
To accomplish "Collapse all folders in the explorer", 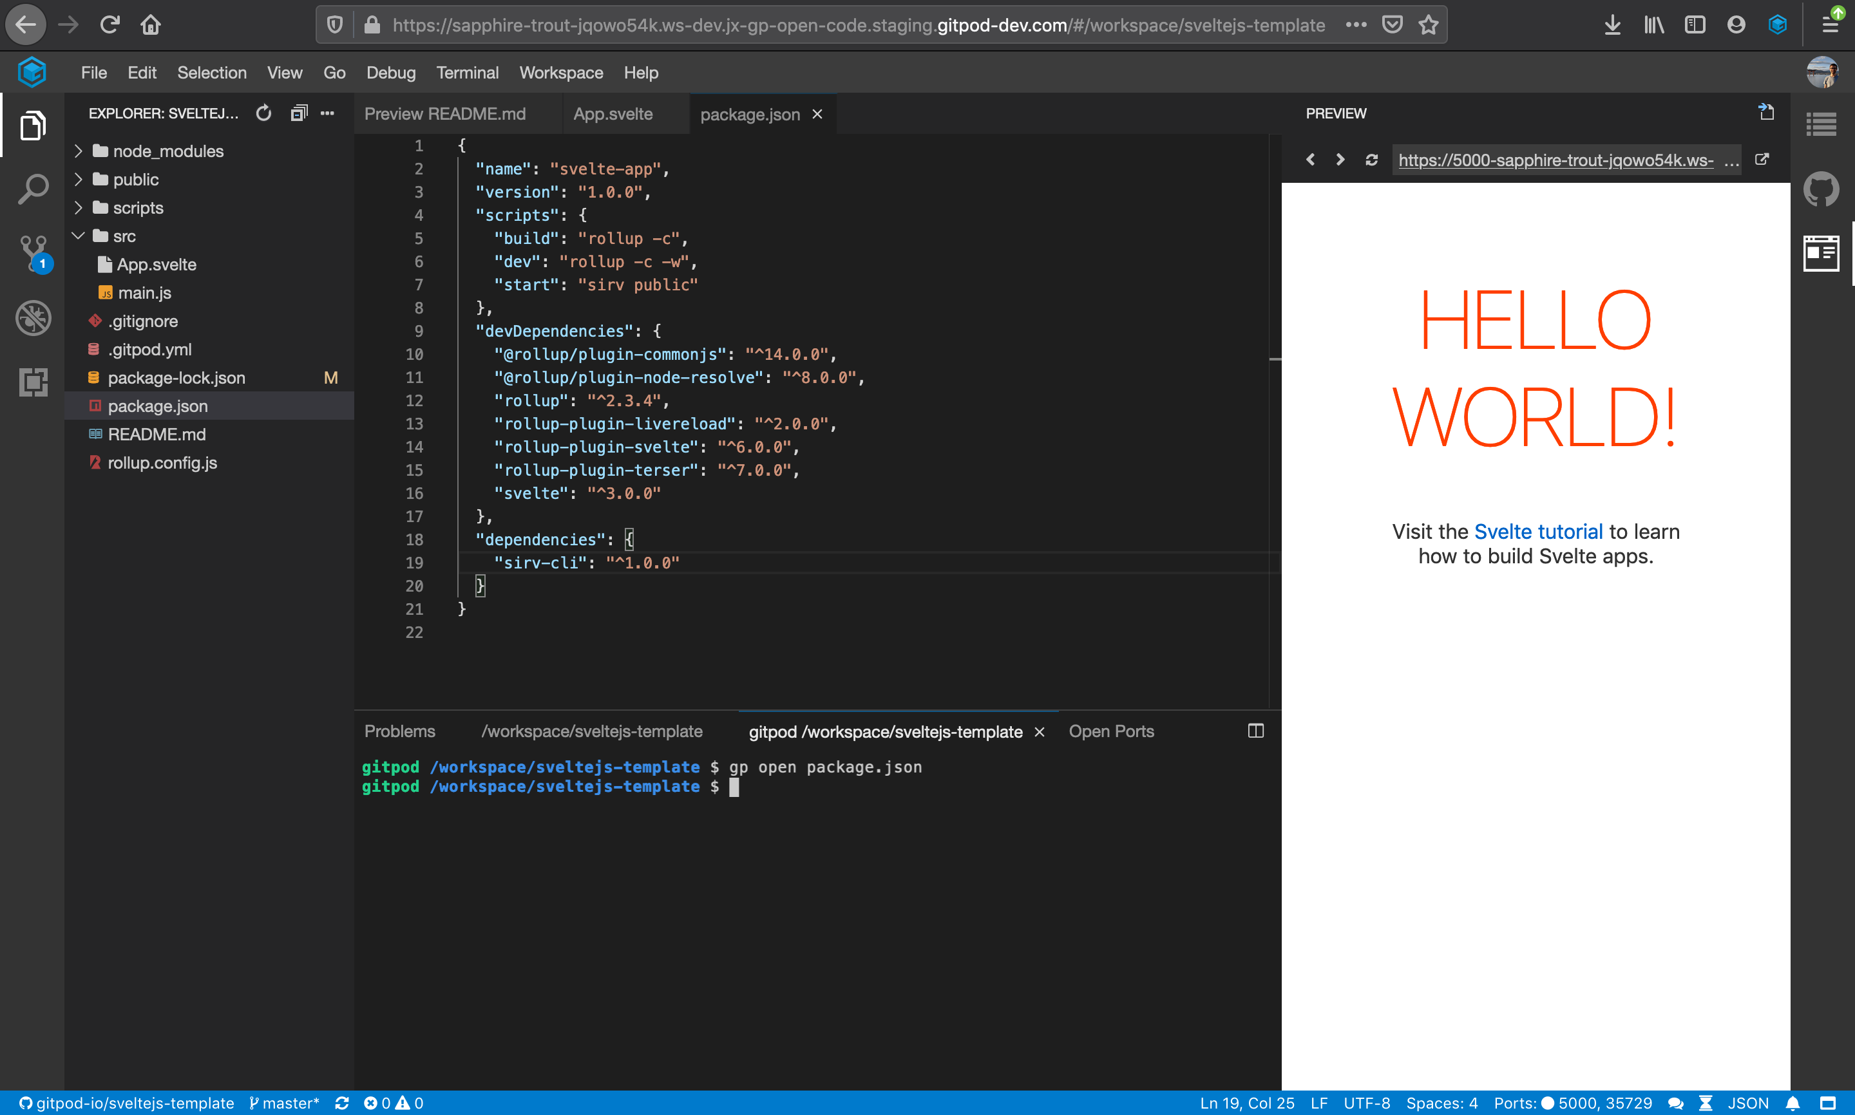I will coord(298,113).
